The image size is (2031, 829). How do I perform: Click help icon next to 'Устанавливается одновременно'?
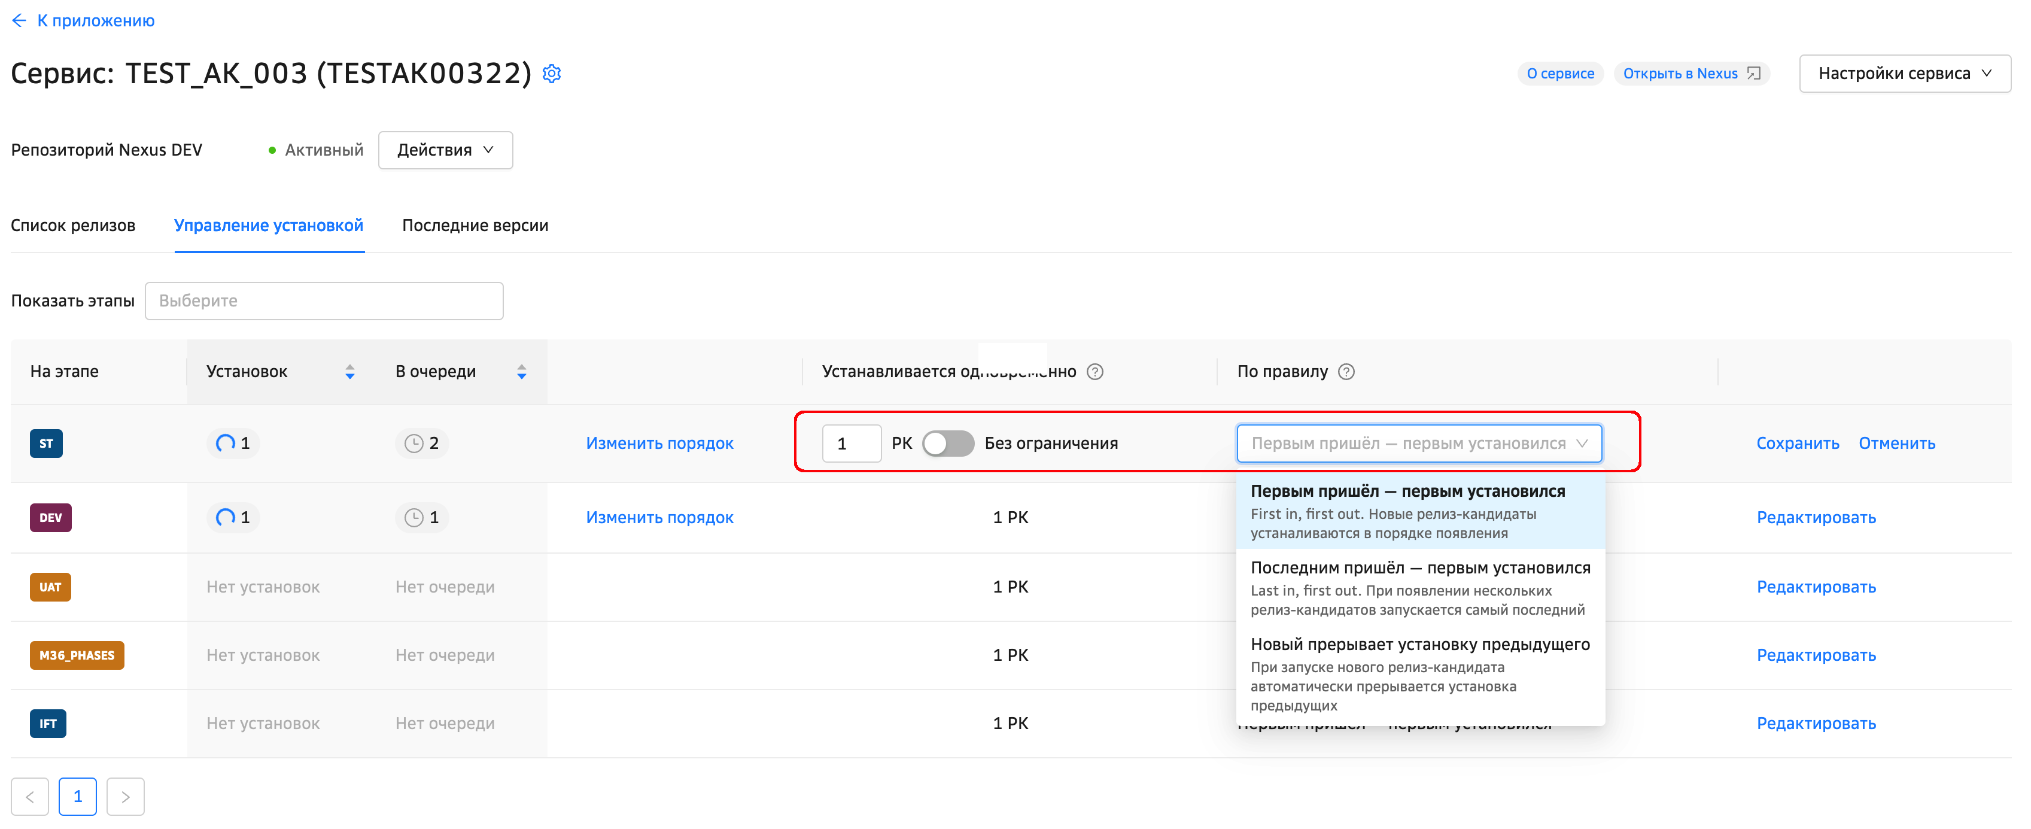1094,372
